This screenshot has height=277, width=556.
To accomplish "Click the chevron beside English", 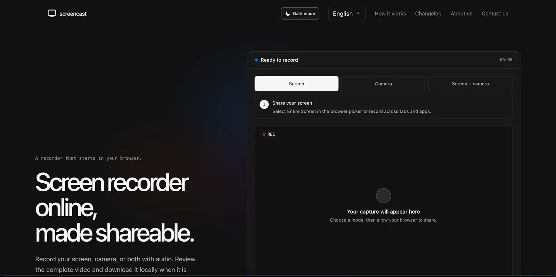I will [x=358, y=14].
